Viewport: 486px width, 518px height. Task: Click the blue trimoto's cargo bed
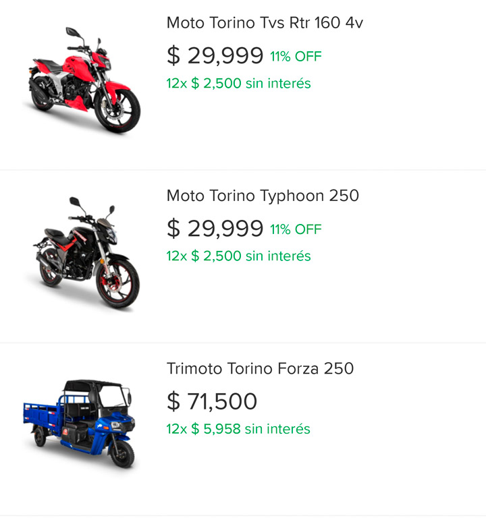click(43, 413)
